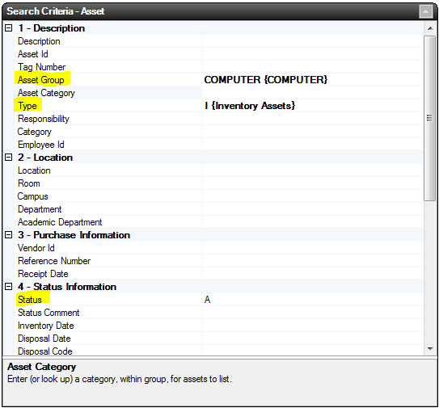Select the highlighted Status label

(30, 300)
